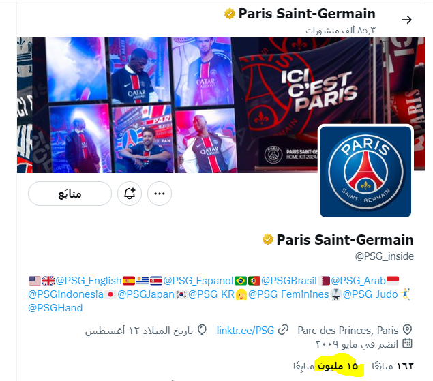The width and height of the screenshot is (433, 381).
Task: Click the متابَع following button
Action: pos(70,194)
